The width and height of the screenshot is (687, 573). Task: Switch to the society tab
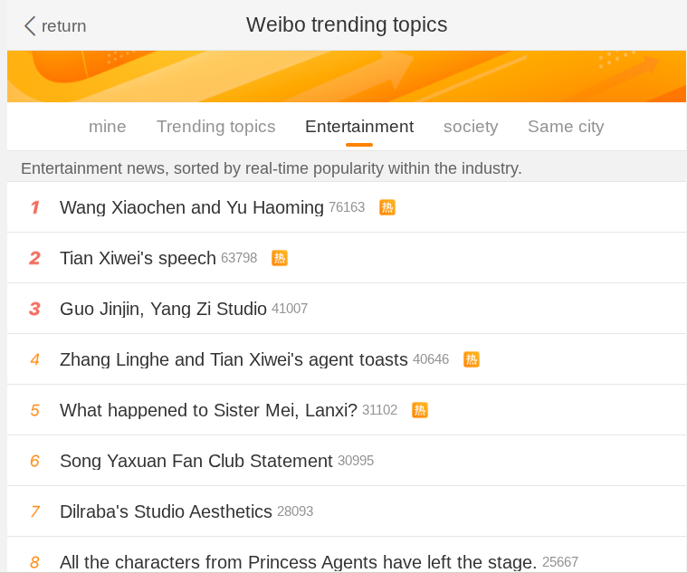tap(471, 127)
